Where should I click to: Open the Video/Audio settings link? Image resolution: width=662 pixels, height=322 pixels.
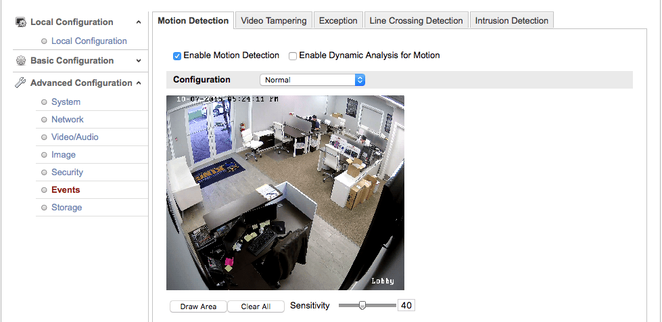(75, 137)
